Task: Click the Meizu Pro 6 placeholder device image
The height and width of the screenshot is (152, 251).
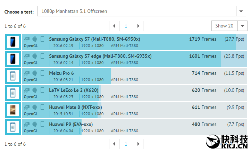Action: [x=13, y=76]
